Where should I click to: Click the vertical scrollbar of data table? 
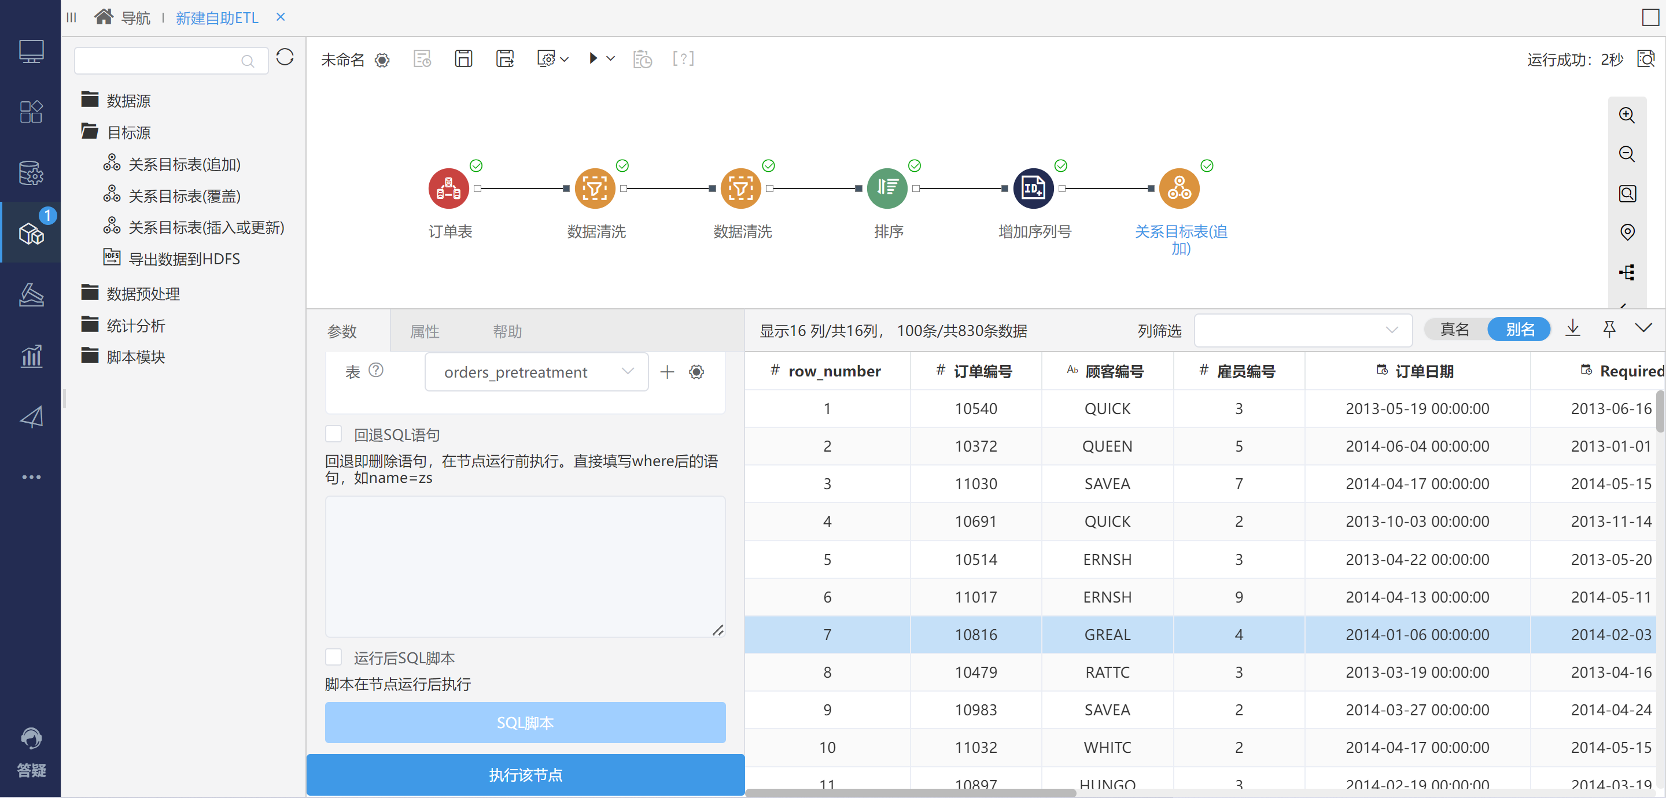click(x=1660, y=411)
